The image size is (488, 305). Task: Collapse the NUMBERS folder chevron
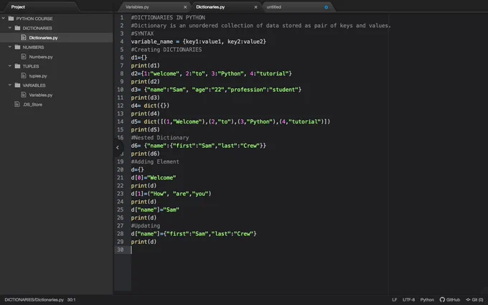10,47
